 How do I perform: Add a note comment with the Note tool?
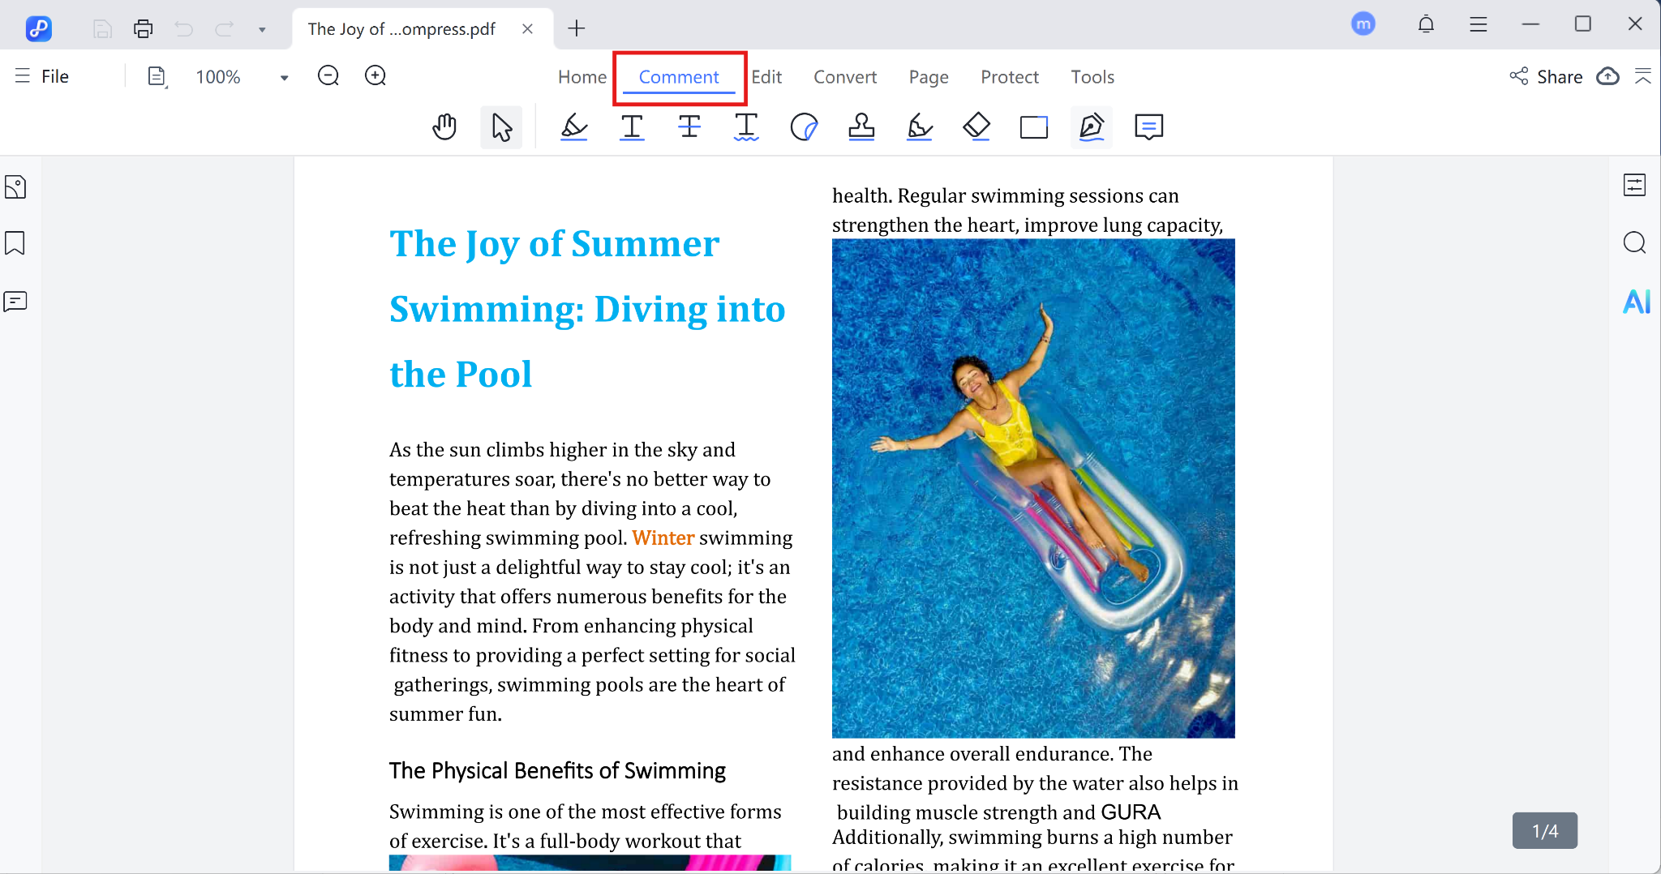click(1148, 127)
